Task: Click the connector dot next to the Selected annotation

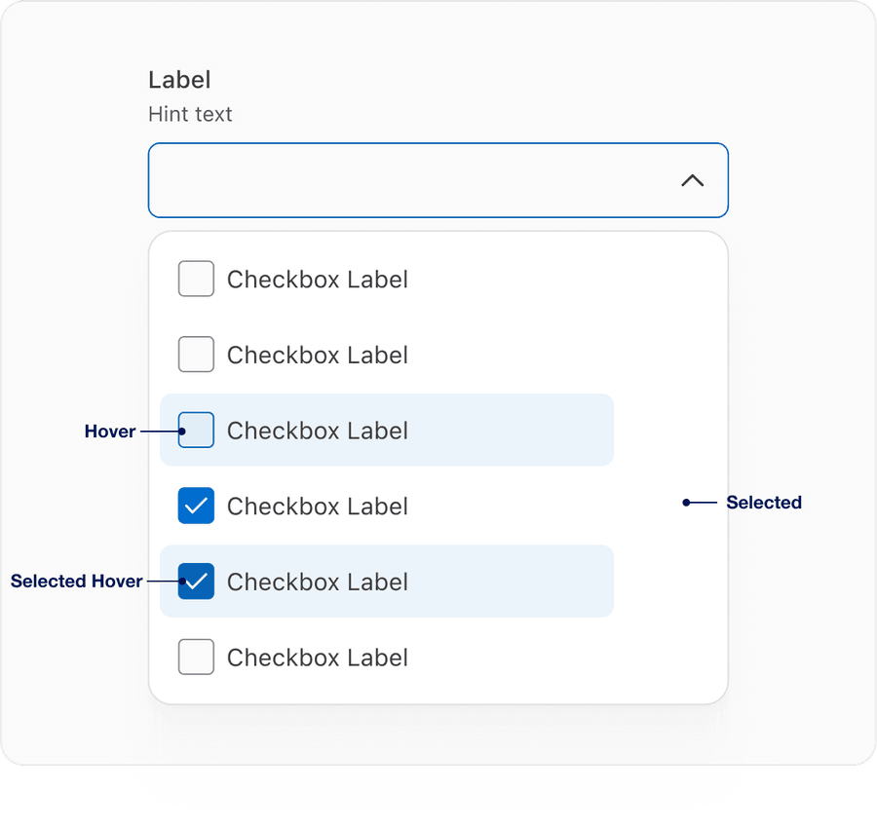Action: coord(687,503)
